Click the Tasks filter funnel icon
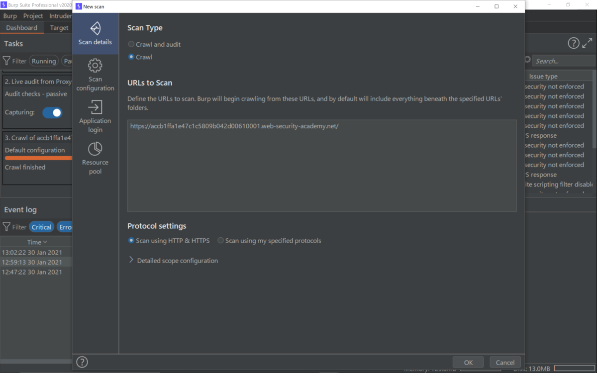This screenshot has width=597, height=373. [x=6, y=61]
